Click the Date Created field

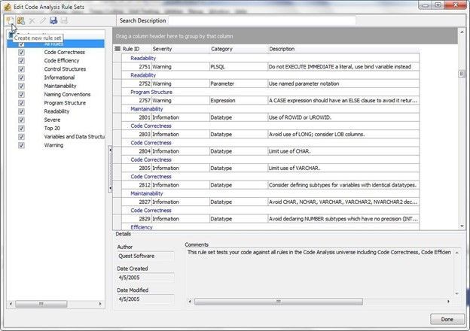pos(145,278)
